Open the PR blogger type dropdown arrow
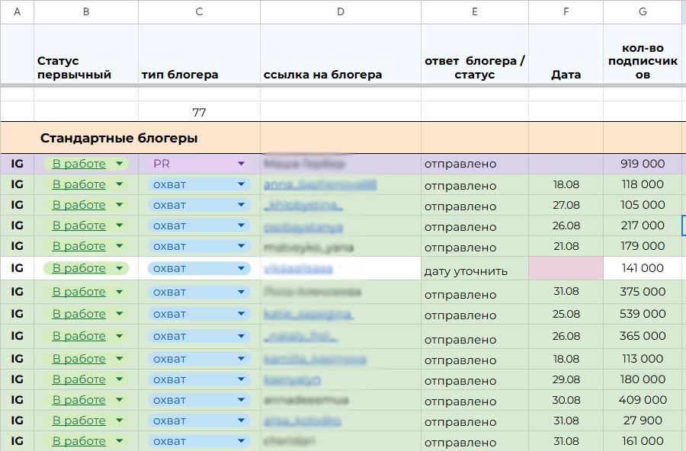The width and height of the screenshot is (686, 451). 242,164
